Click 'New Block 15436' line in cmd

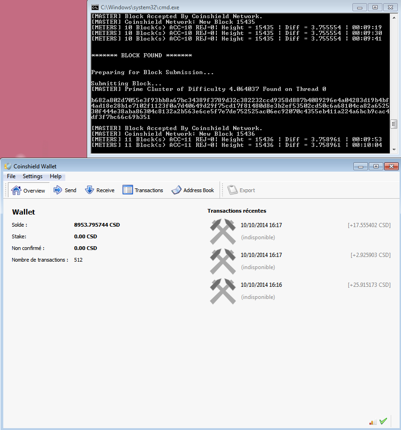click(173, 134)
